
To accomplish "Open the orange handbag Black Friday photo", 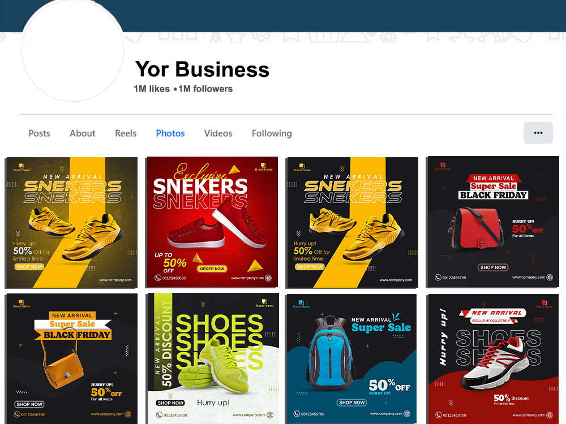I will pyautogui.click(x=71, y=359).
